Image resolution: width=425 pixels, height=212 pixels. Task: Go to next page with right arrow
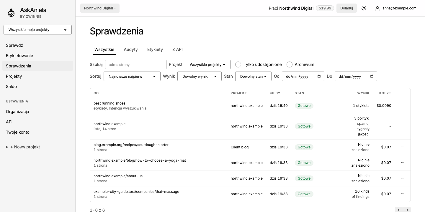(x=407, y=210)
